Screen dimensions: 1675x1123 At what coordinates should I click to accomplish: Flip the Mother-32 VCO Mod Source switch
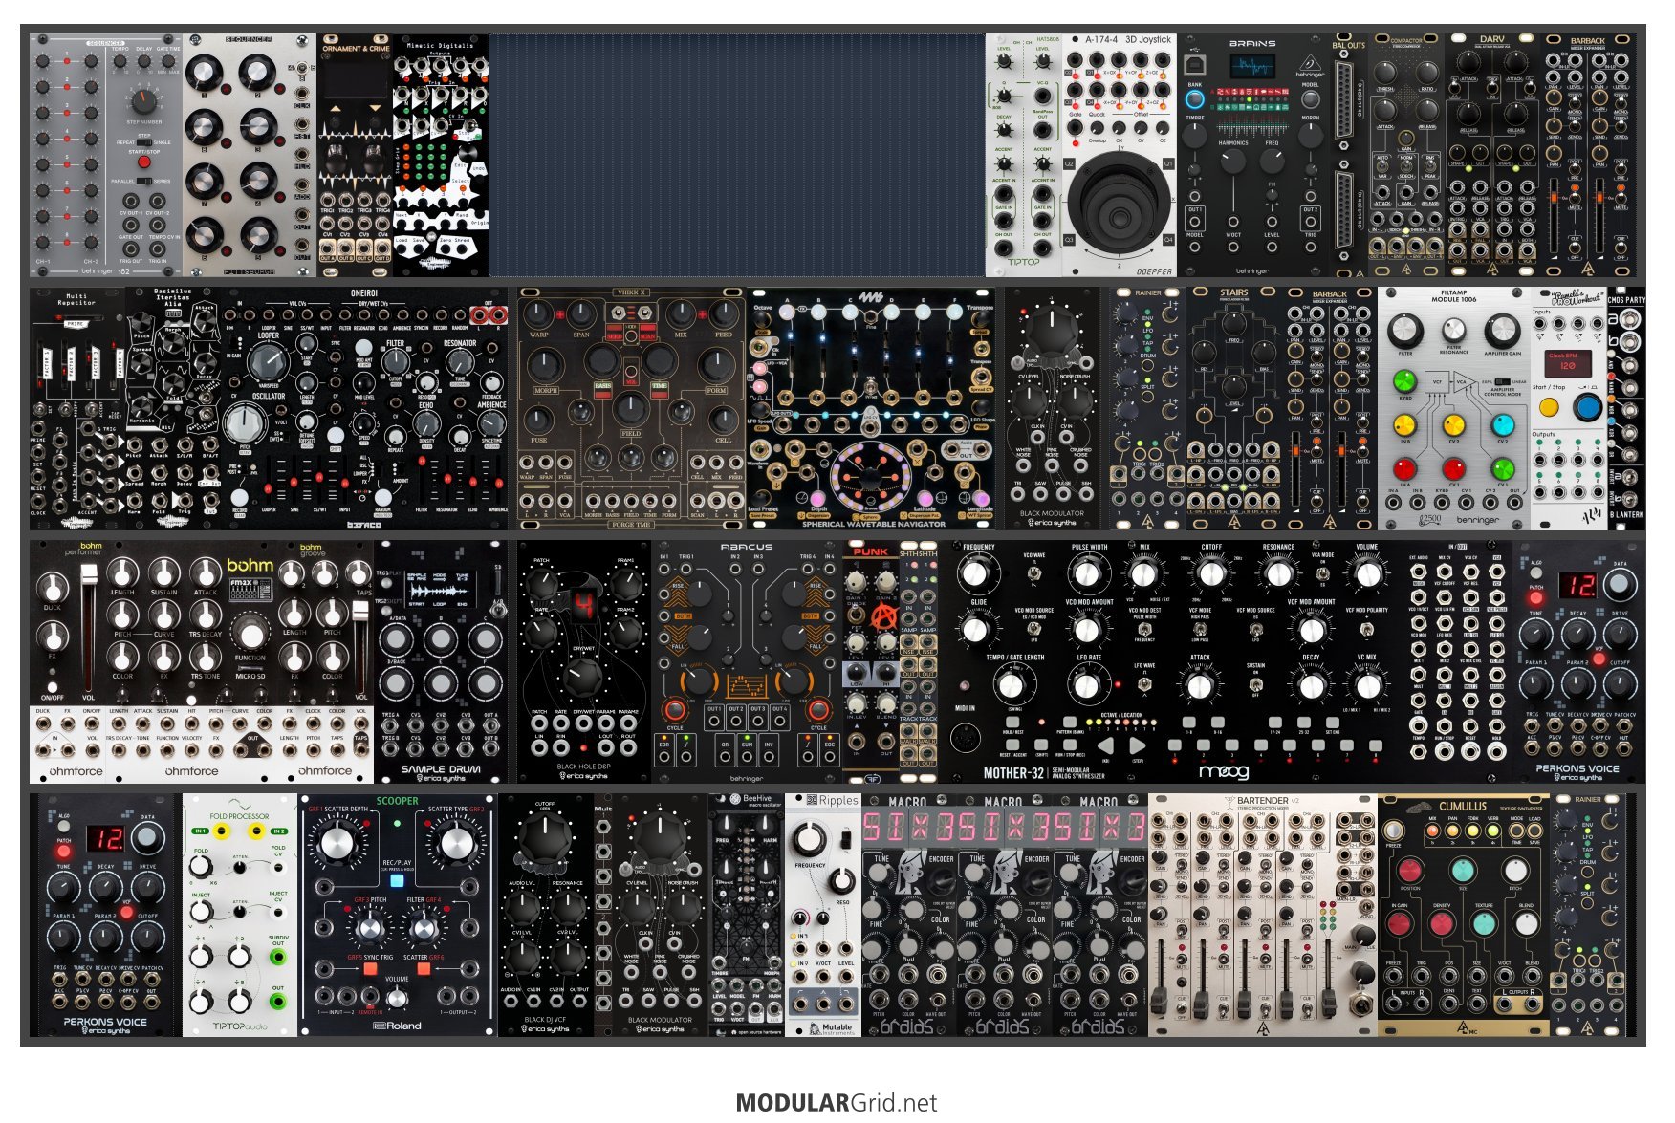(x=1034, y=630)
